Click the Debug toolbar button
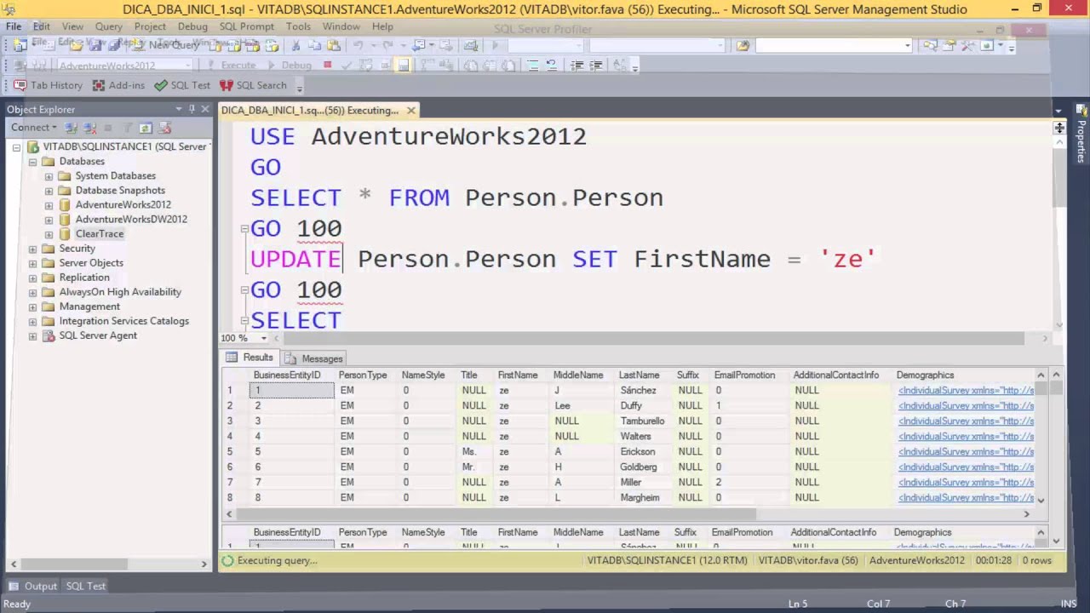The height and width of the screenshot is (613, 1090). point(289,65)
